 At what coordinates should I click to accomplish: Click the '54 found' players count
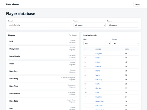[73, 35]
